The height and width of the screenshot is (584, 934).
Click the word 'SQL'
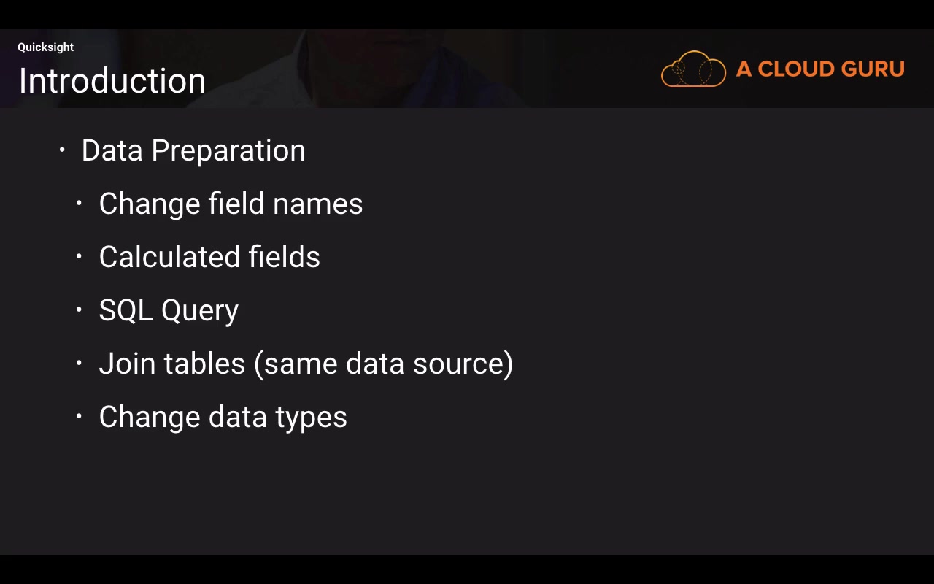click(126, 311)
